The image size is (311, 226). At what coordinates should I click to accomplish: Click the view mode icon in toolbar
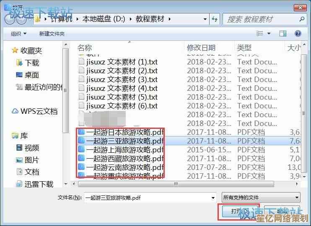[259, 33]
